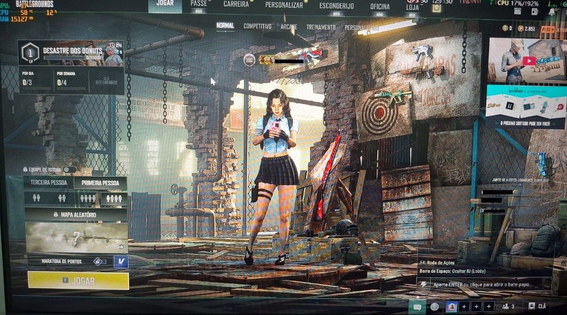Viewport: 567px width, 315px height.
Task: Visit the LOJA store tab
Action: 412,8
